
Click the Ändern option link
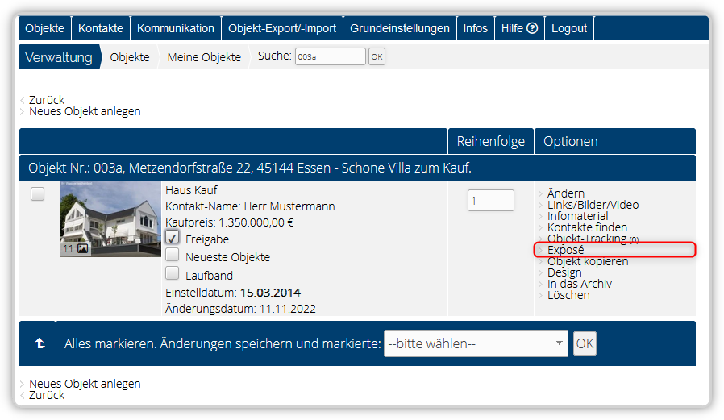pos(566,193)
